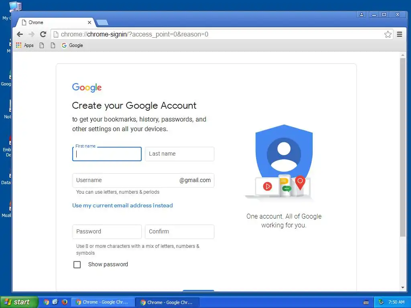Open the Chrome hamburger menu
411x308 pixels.
click(399, 34)
